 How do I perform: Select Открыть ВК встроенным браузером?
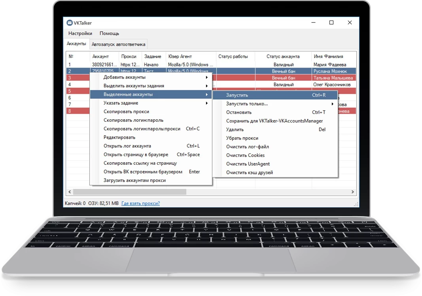tap(151, 172)
